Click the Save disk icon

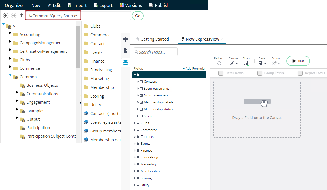(260, 63)
